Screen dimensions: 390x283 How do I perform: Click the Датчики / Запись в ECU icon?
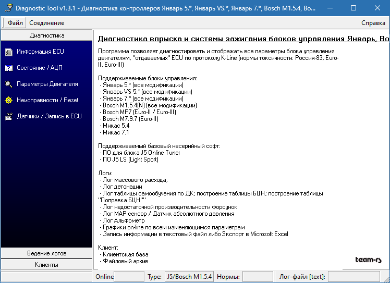tap(9, 116)
